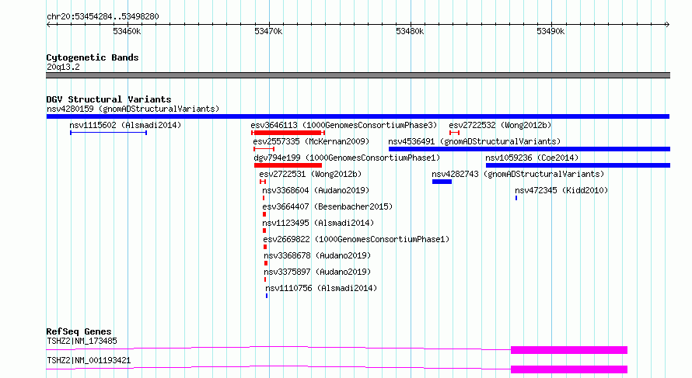The image size is (692, 378).
Task: Click the red esv2722531 interval glyph
Action: click(263, 182)
